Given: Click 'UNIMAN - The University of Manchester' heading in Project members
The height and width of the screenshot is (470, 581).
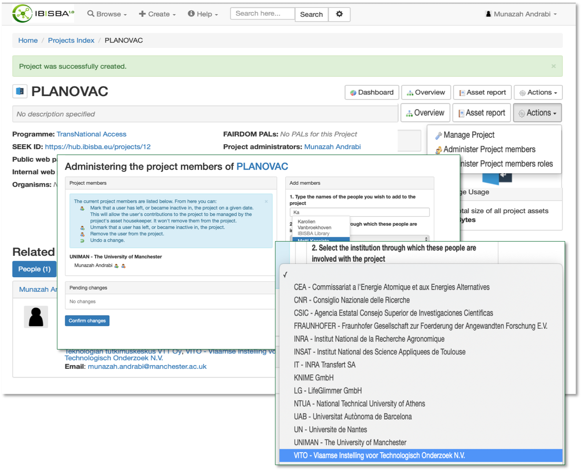Looking at the screenshot, I should pyautogui.click(x=115, y=257).
